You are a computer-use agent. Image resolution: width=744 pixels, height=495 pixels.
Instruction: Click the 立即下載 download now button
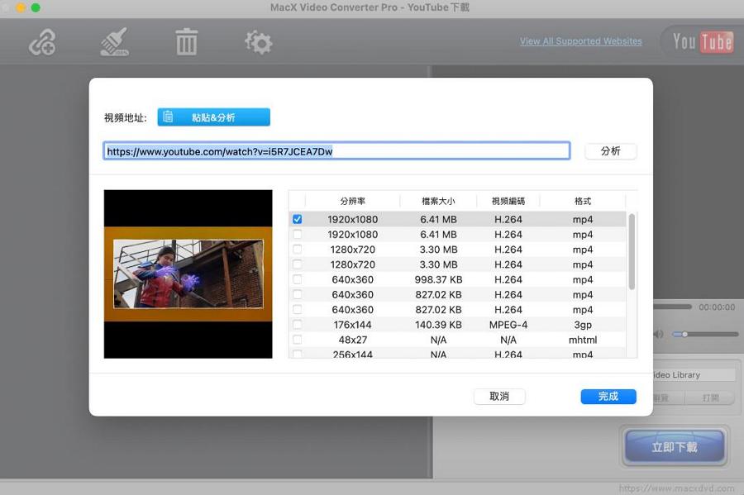(675, 447)
